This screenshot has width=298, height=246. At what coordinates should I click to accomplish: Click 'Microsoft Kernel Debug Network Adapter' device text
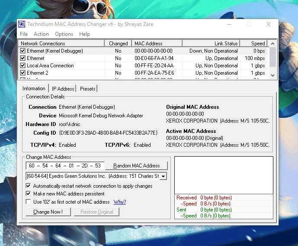point(101,116)
